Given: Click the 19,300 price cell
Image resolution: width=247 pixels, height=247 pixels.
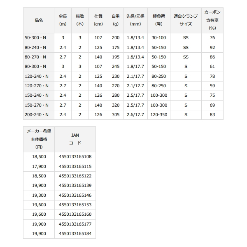Looking at the screenshot, I should (39, 196).
